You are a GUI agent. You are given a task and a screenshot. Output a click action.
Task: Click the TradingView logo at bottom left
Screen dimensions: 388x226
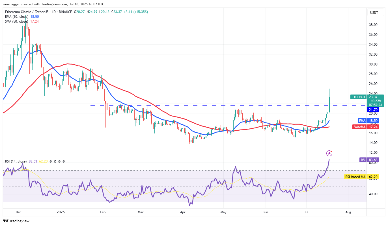click(x=16, y=221)
